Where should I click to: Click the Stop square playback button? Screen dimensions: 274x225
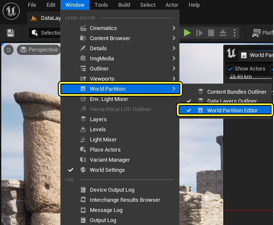(211, 33)
